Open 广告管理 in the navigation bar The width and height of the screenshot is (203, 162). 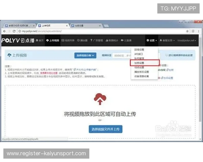tap(96, 40)
